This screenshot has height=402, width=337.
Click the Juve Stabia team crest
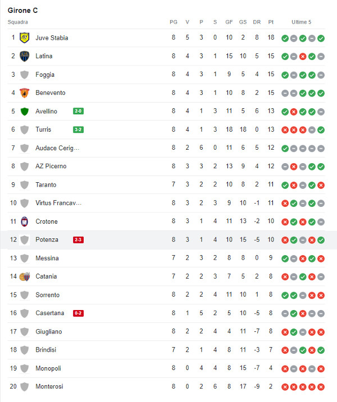coord(24,38)
